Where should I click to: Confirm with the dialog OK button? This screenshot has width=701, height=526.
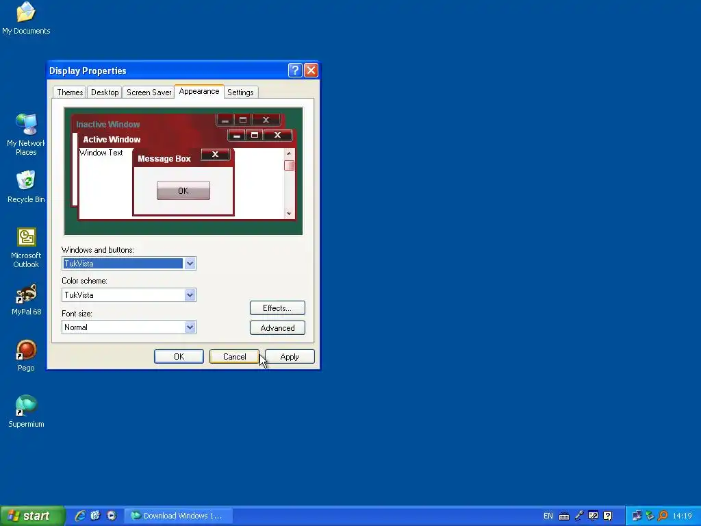179,356
